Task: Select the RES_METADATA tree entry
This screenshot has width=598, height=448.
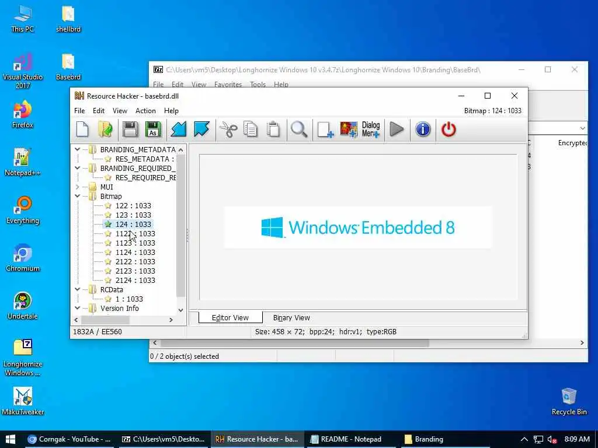Action: [145, 159]
